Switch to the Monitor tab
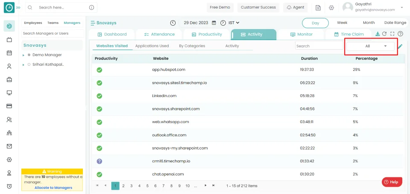The height and width of the screenshot is (194, 410). [301, 34]
